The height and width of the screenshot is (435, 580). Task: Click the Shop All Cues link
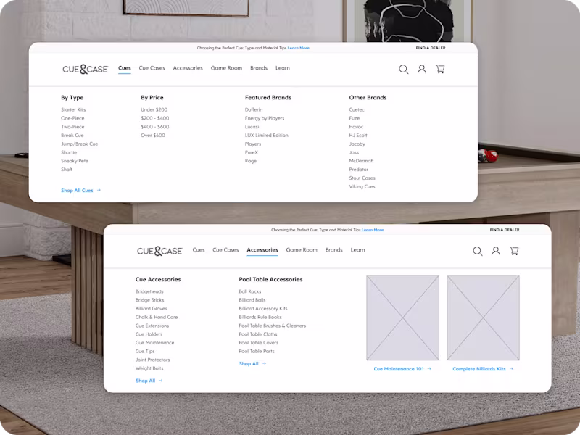click(78, 190)
